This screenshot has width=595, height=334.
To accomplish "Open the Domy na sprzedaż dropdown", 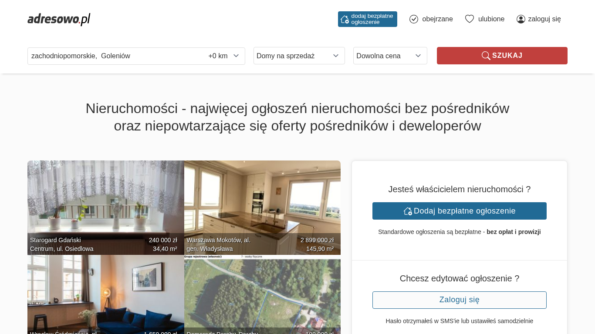I will pos(299,56).
